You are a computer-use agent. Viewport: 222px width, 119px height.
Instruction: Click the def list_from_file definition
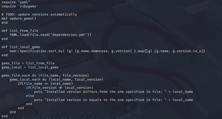(x=20, y=31)
